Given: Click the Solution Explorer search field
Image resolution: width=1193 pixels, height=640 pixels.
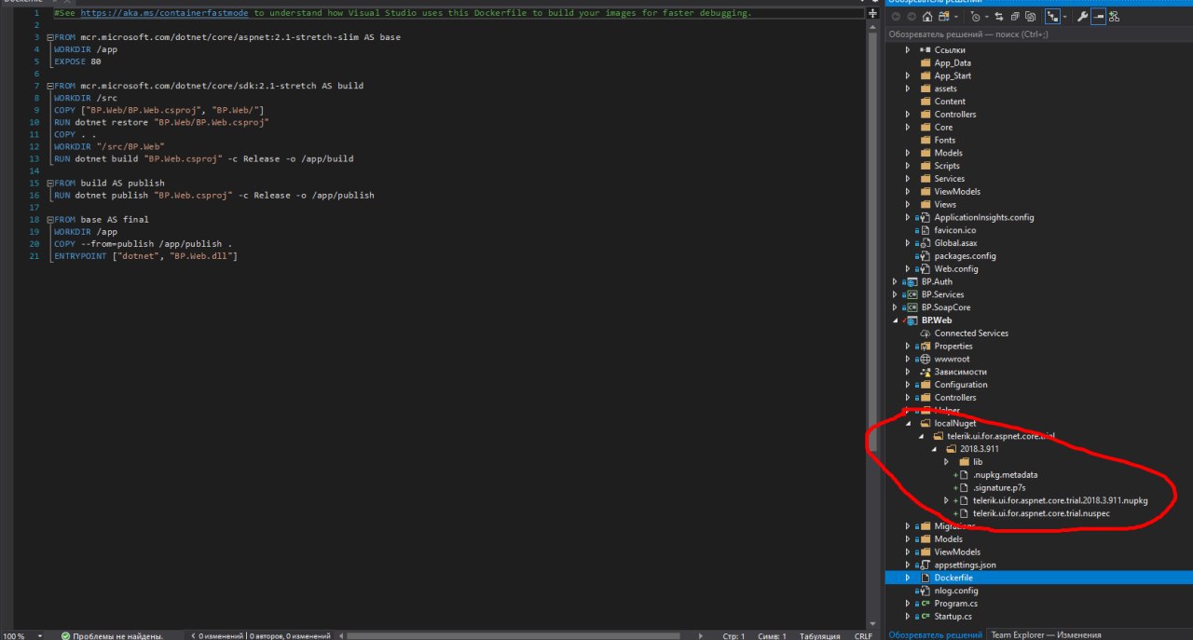Looking at the screenshot, I should tap(1037, 34).
